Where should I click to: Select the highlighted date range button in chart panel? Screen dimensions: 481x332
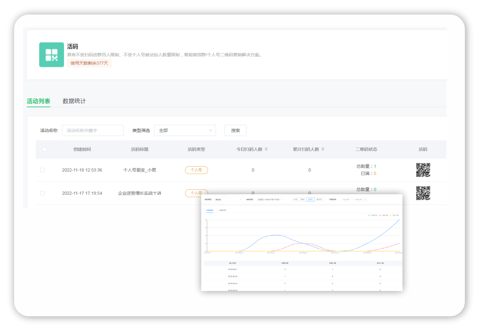pyautogui.click(x=310, y=200)
